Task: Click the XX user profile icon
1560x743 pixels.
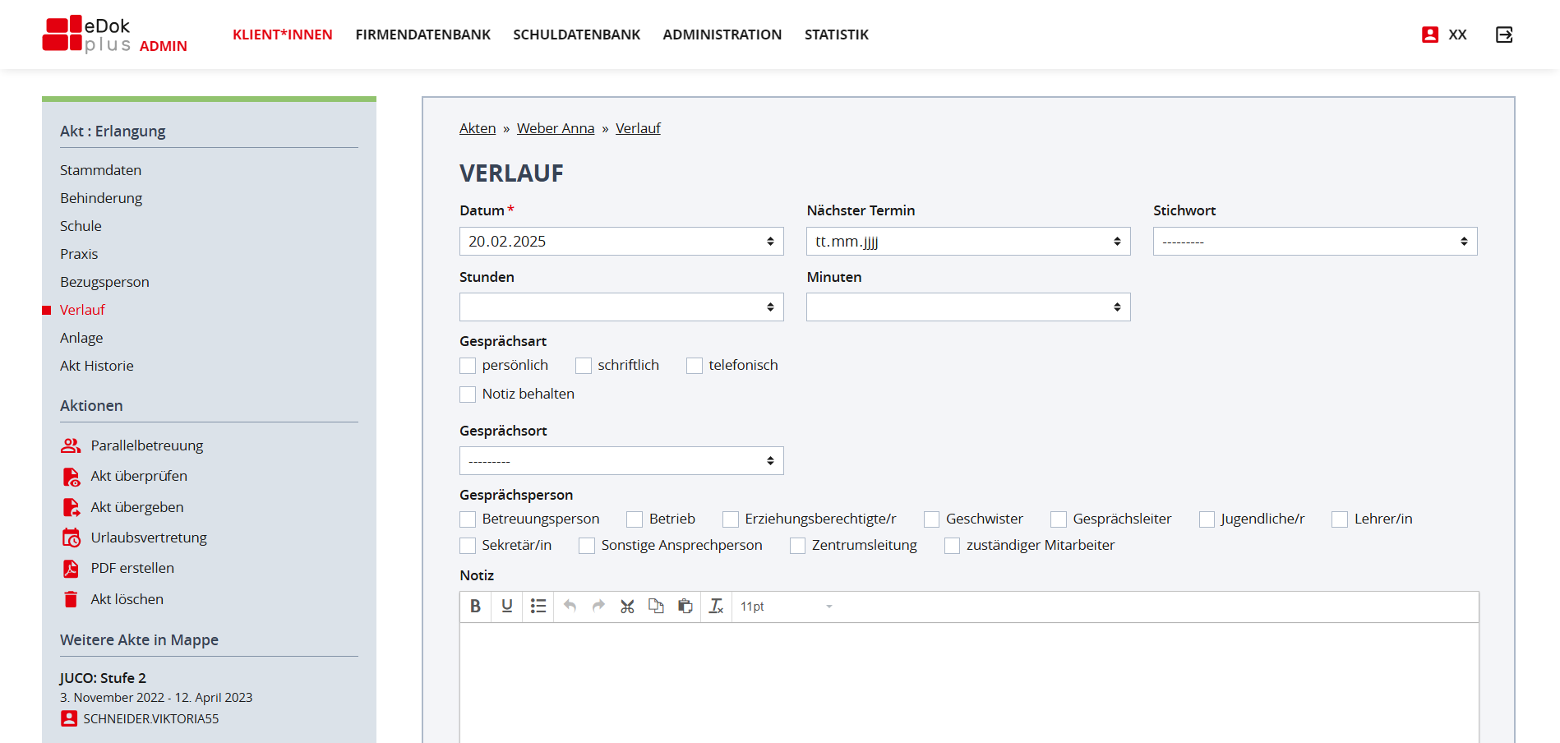Action: pyautogui.click(x=1430, y=35)
